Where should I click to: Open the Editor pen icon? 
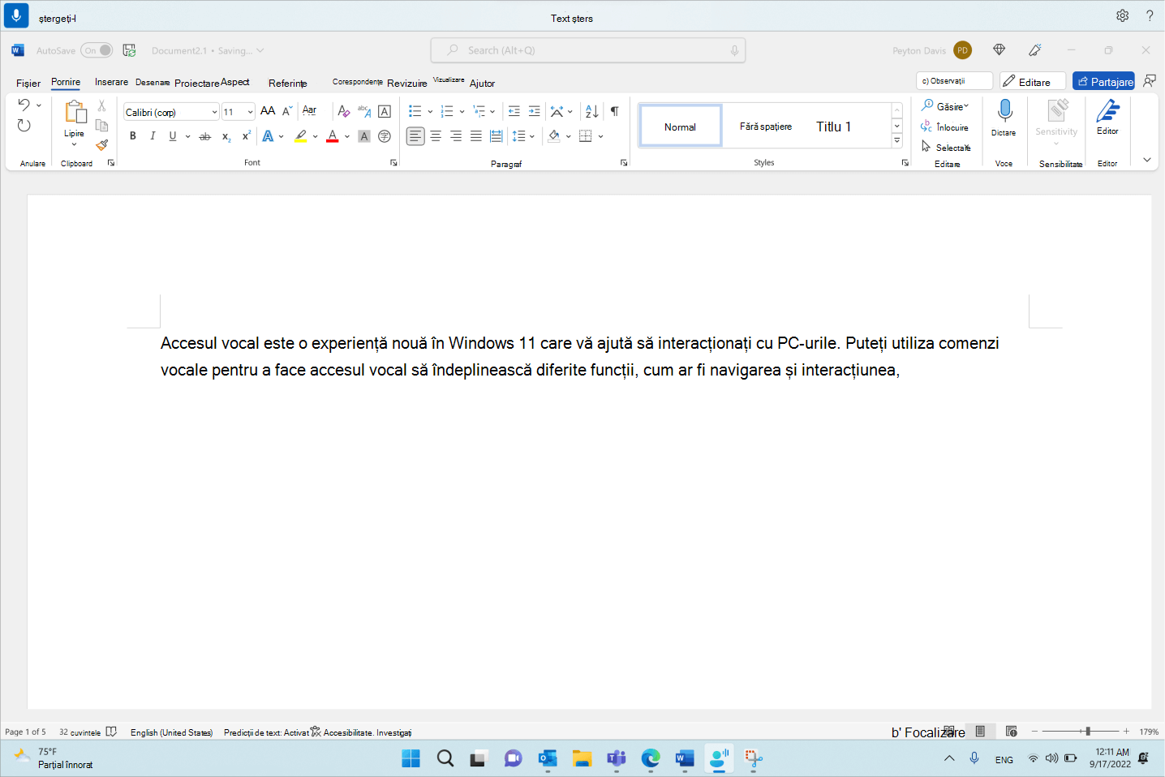click(x=1108, y=110)
